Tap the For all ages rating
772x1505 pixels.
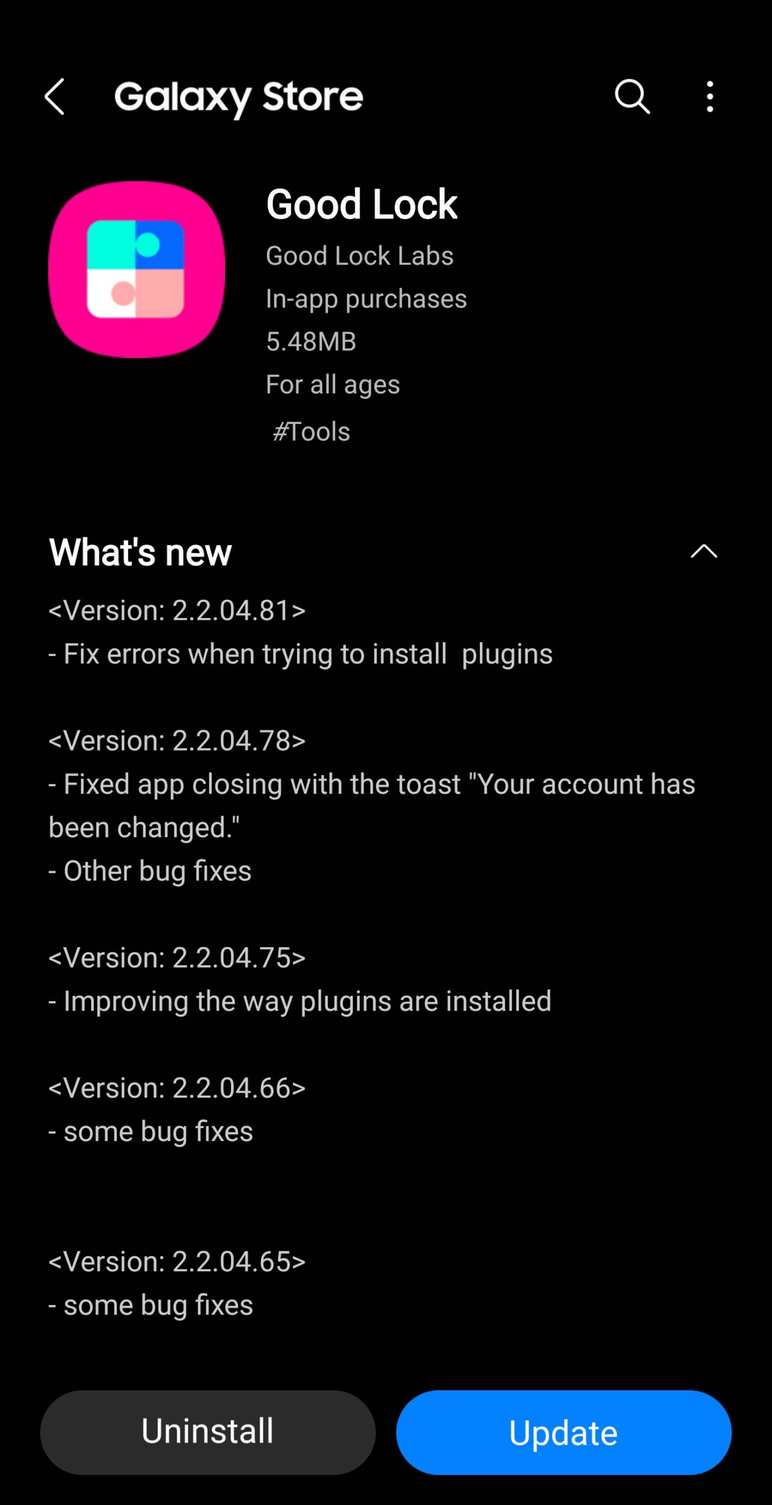pos(332,384)
